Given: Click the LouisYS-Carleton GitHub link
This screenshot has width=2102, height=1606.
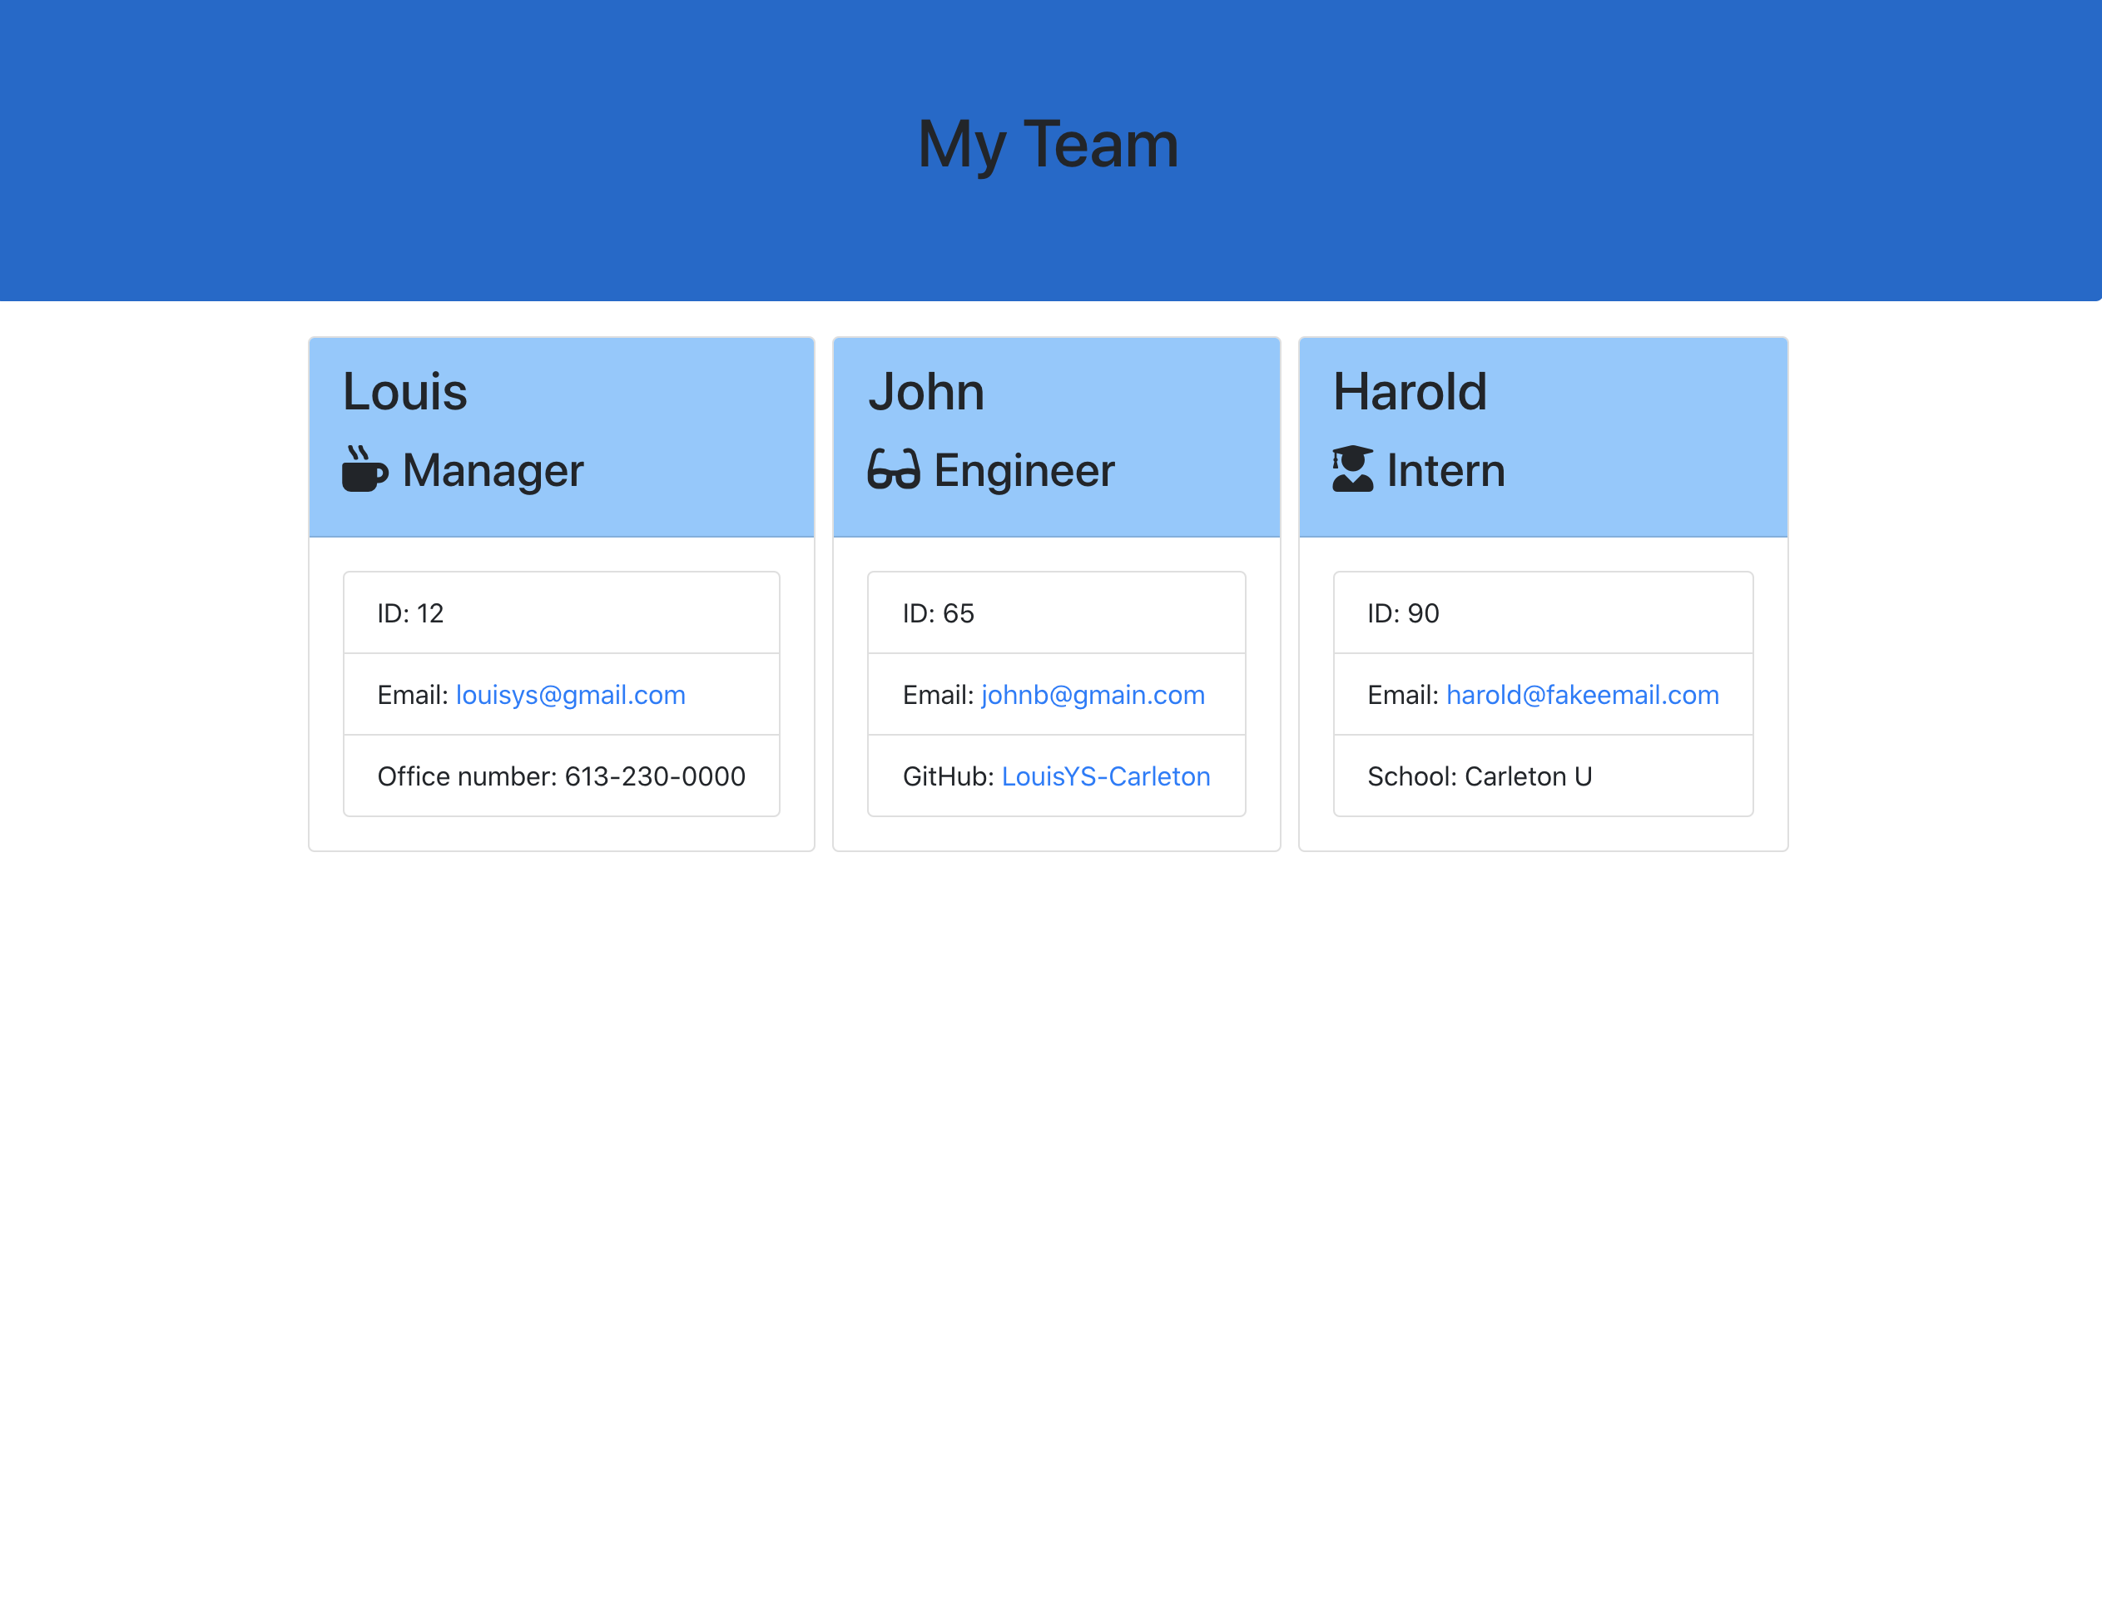Looking at the screenshot, I should [1105, 775].
